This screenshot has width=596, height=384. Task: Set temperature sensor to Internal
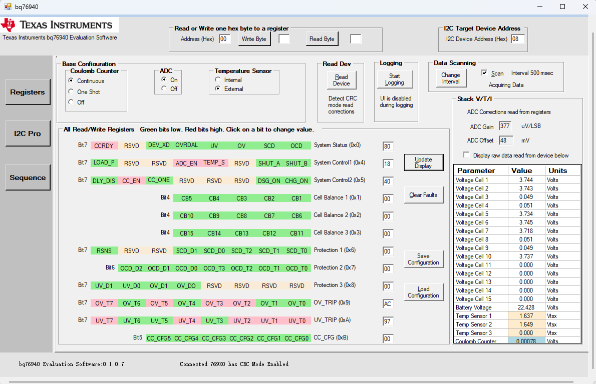coord(217,80)
